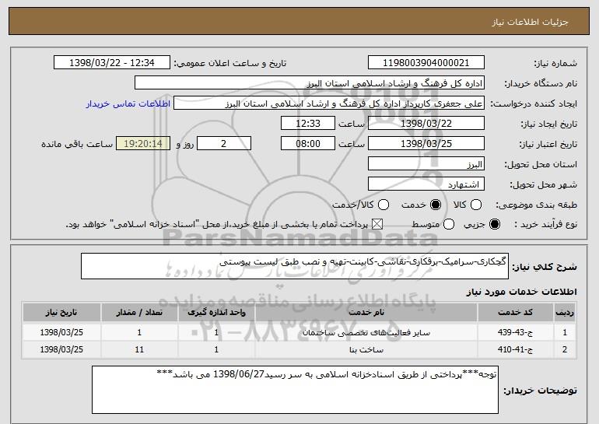Click the validity date field 1398/03/25

tap(426, 144)
